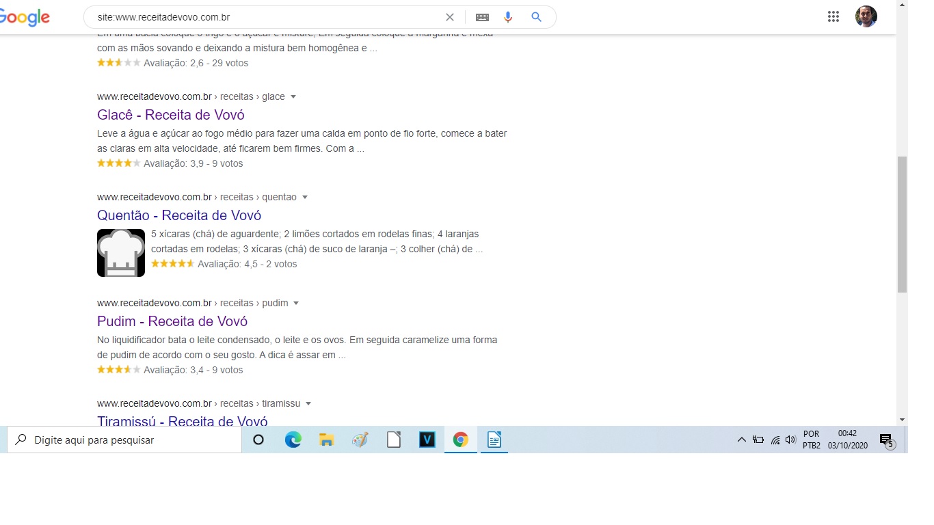Open the clock showing 00:42 03/10/2020

tap(848, 440)
